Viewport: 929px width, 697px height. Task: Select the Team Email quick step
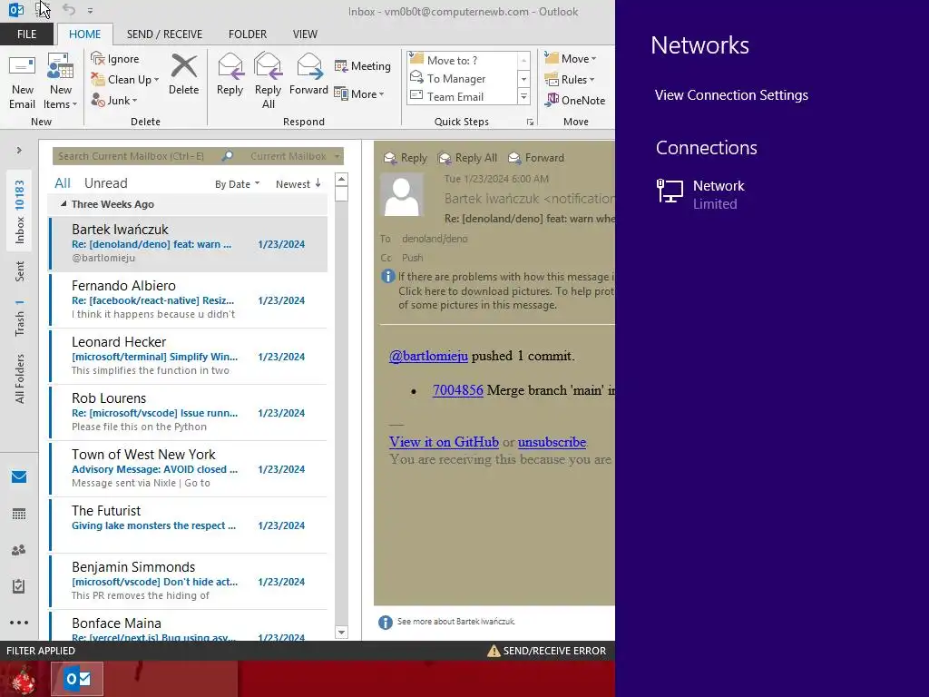[x=462, y=96]
